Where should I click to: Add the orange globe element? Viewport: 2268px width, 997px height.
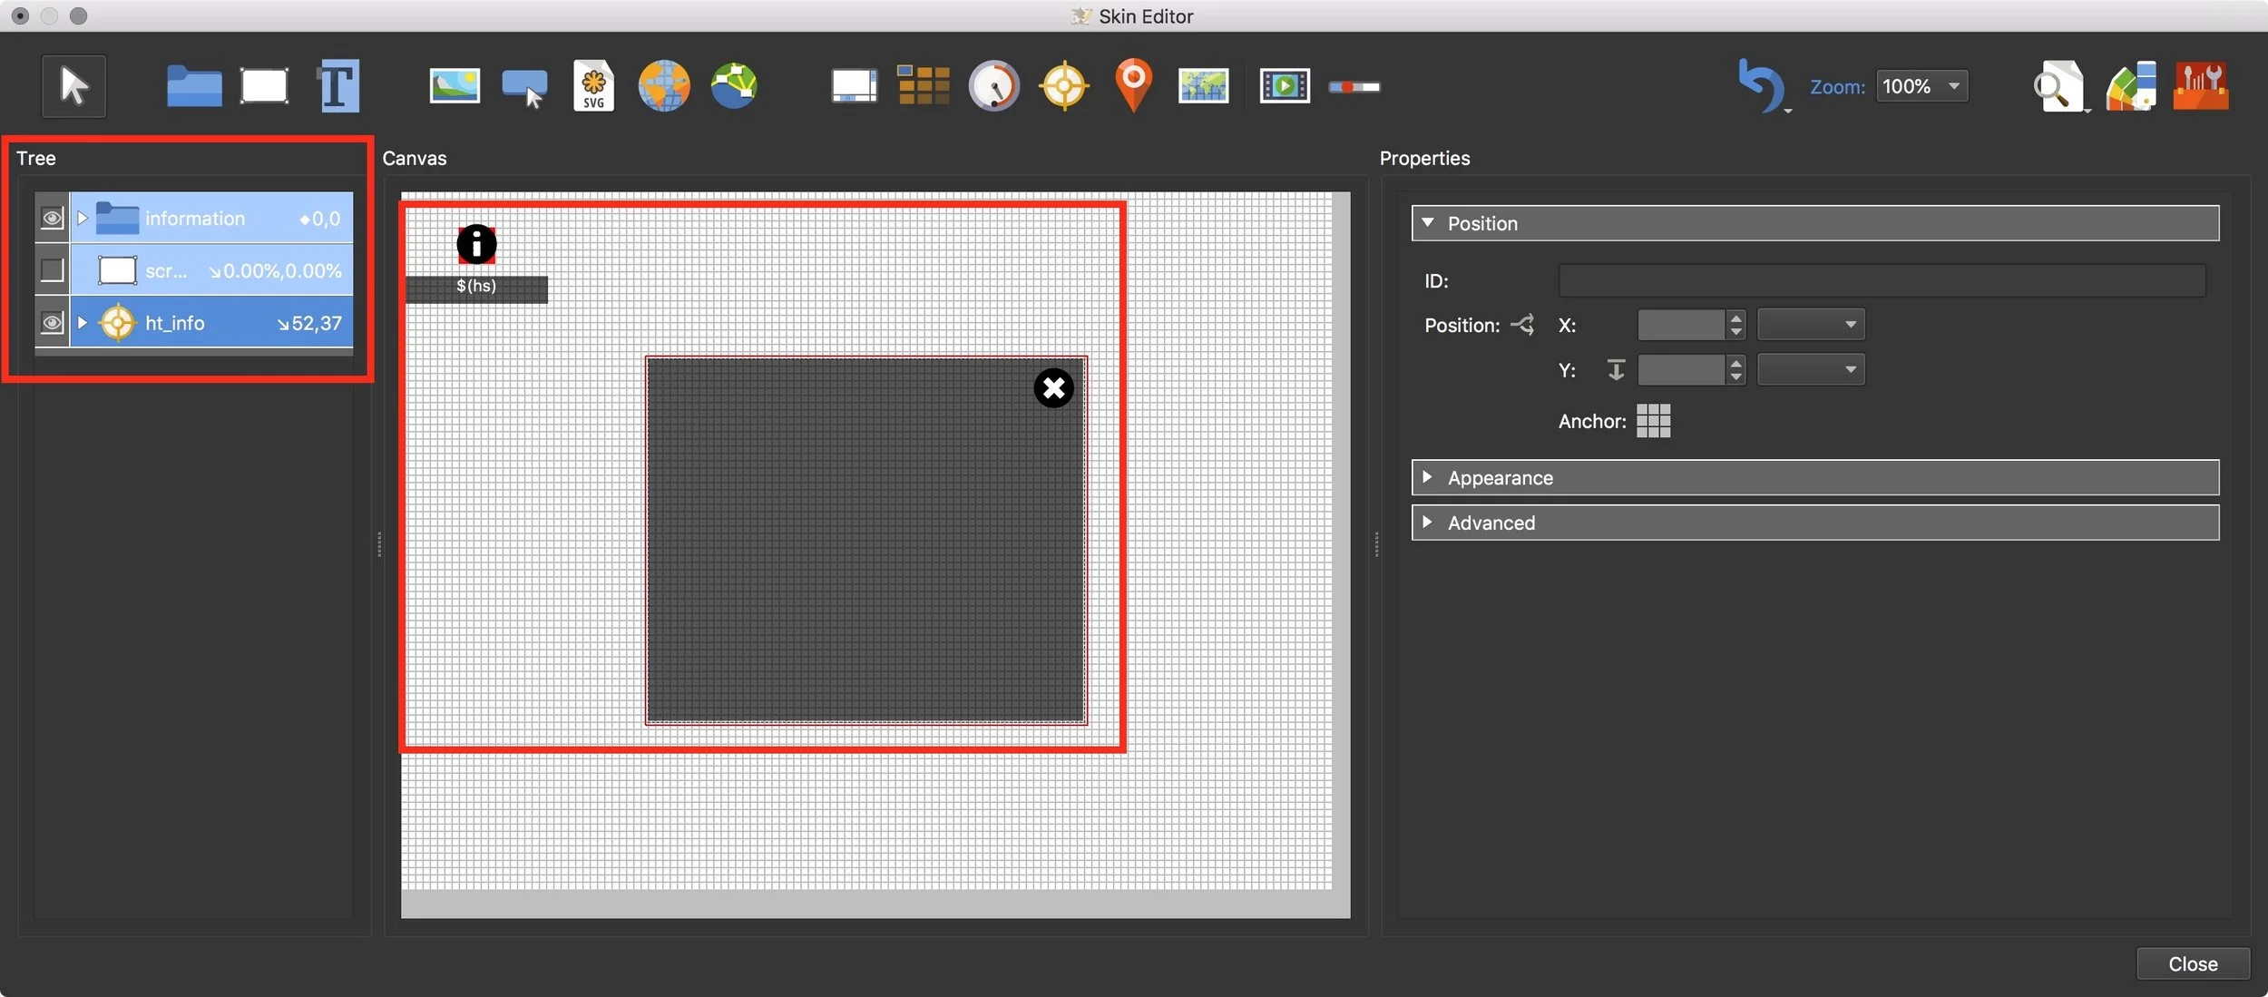pyautogui.click(x=664, y=86)
